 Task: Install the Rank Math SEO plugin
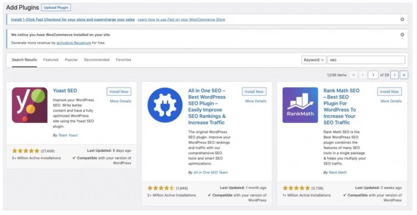tap(389, 92)
